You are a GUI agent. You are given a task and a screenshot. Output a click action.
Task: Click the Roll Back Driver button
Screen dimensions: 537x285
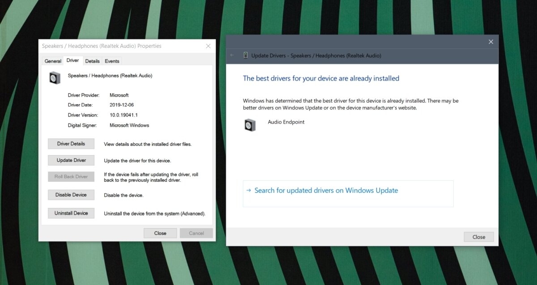pos(71,176)
